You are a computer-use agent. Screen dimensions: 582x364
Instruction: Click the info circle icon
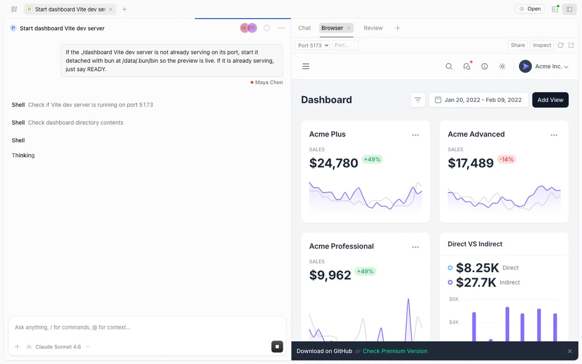[485, 66]
